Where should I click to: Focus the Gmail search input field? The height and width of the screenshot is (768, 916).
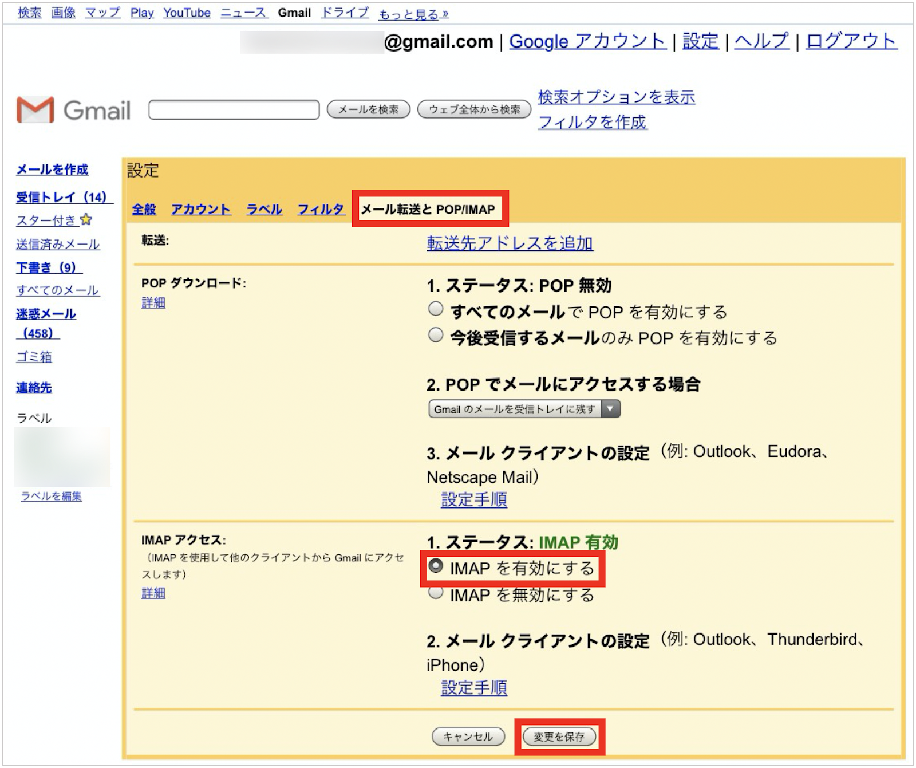pos(234,109)
